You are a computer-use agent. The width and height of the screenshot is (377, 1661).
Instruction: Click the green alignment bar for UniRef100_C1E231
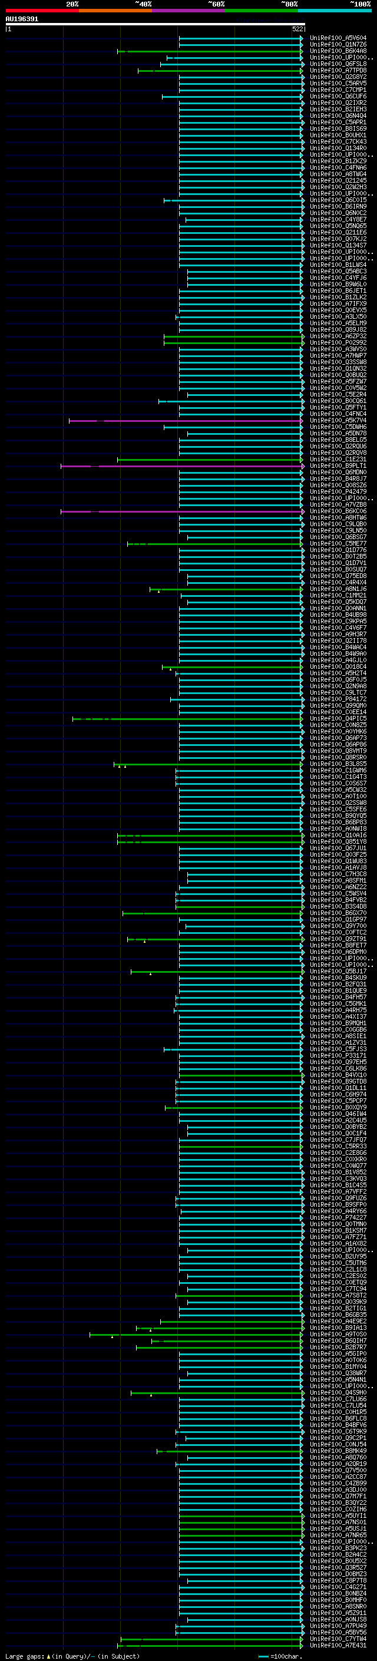(210, 460)
